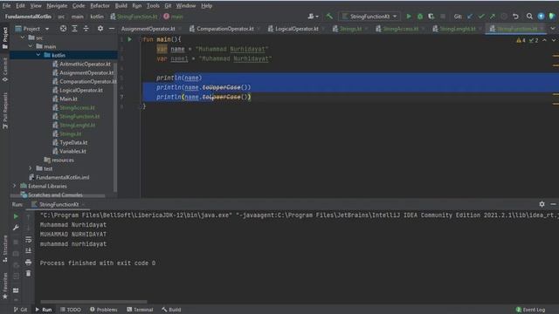
Task: Select FundamentalKotlin.iml file
Action: (x=59, y=177)
